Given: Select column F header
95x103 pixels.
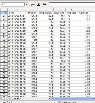Looking at the screenshot, I should (84, 10).
